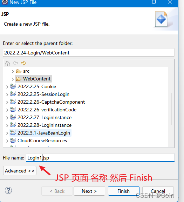
Task: Select the 2022.2.25-Cookie project icon
Action: (13, 86)
